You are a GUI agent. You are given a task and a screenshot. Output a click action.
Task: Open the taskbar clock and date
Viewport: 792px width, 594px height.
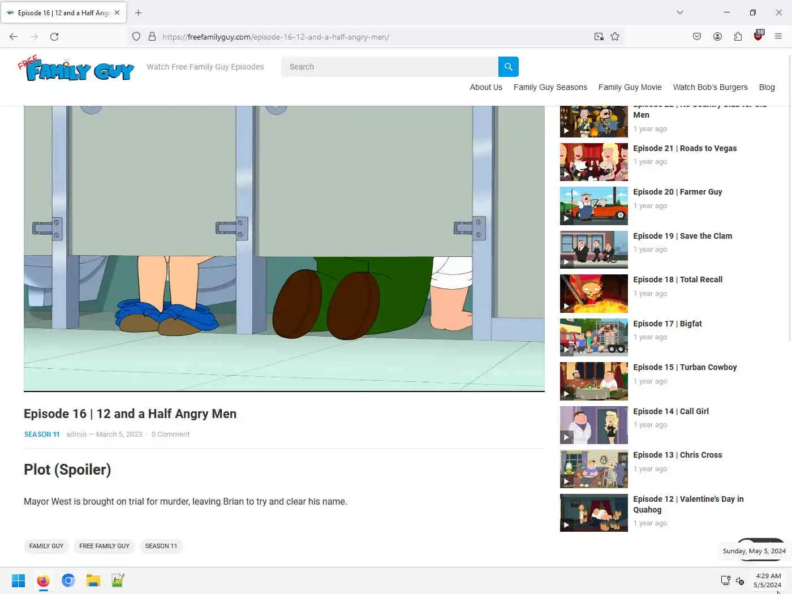point(768,580)
